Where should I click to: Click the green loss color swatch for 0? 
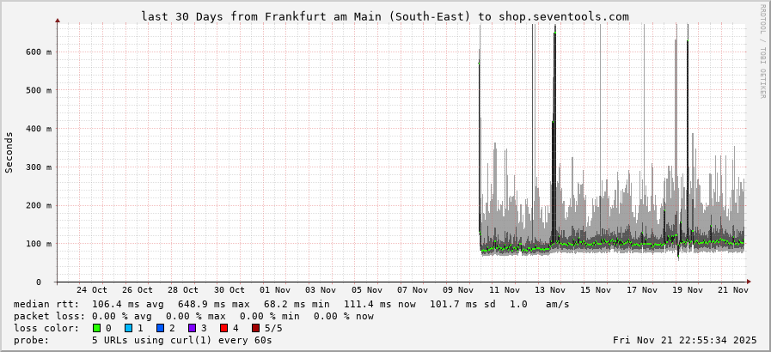coord(96,328)
